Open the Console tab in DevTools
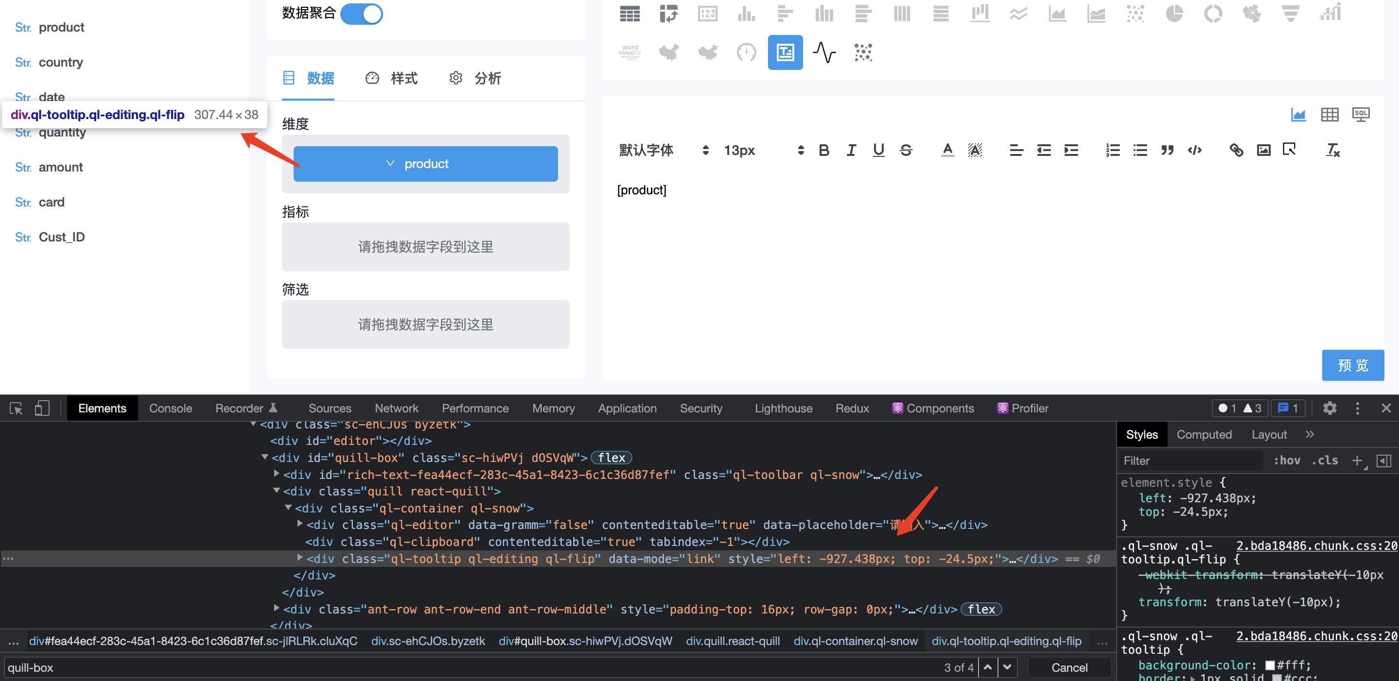 coord(170,408)
